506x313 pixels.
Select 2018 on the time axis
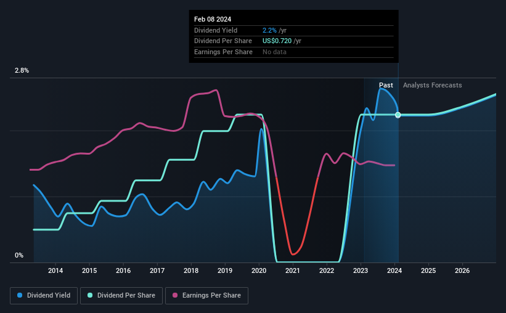pyautogui.click(x=191, y=270)
